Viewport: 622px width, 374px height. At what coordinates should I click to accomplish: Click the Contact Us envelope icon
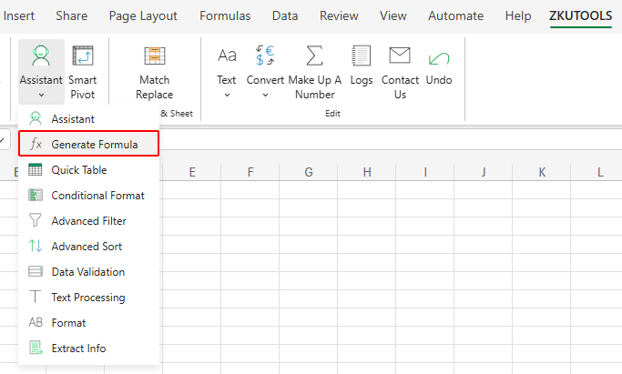pyautogui.click(x=400, y=56)
